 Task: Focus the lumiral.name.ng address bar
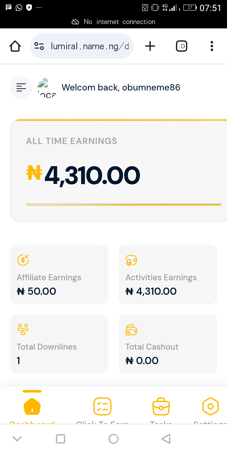(x=90, y=46)
